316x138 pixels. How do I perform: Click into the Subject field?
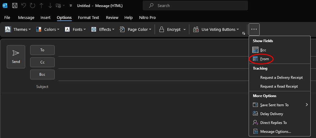pos(154,87)
